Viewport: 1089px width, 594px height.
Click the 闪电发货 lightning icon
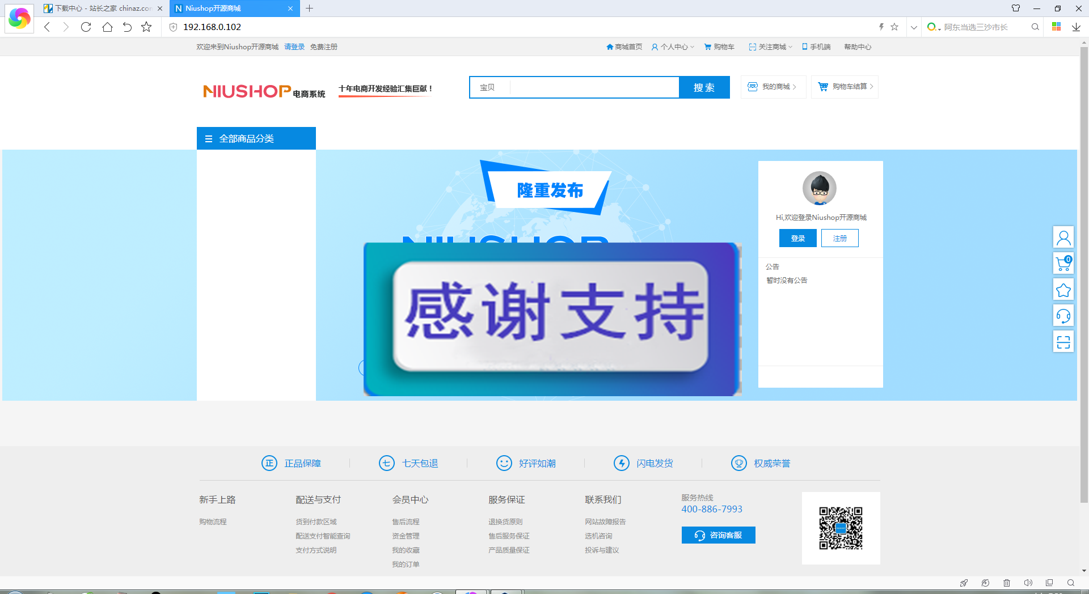pos(622,463)
